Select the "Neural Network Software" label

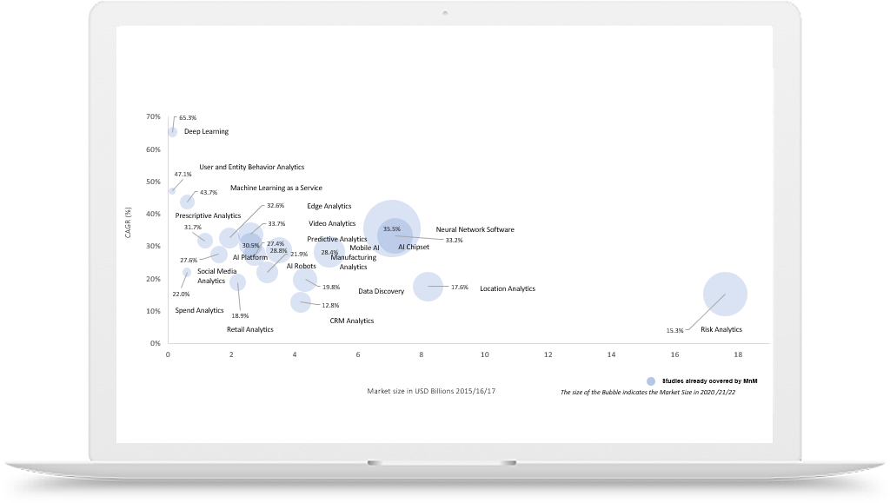tap(475, 230)
